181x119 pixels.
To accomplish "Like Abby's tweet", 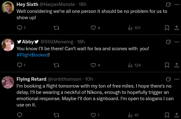I will [95, 65].
